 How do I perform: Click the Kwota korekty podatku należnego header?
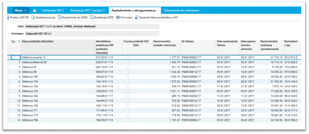[x=167, y=47]
